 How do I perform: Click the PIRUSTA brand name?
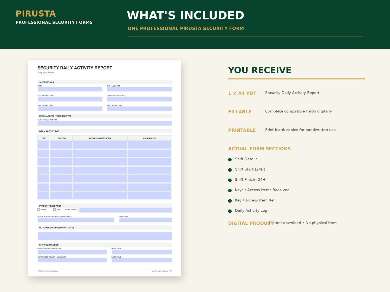pyautogui.click(x=36, y=14)
